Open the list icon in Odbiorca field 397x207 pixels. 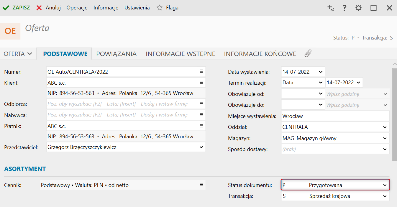coord(201,104)
